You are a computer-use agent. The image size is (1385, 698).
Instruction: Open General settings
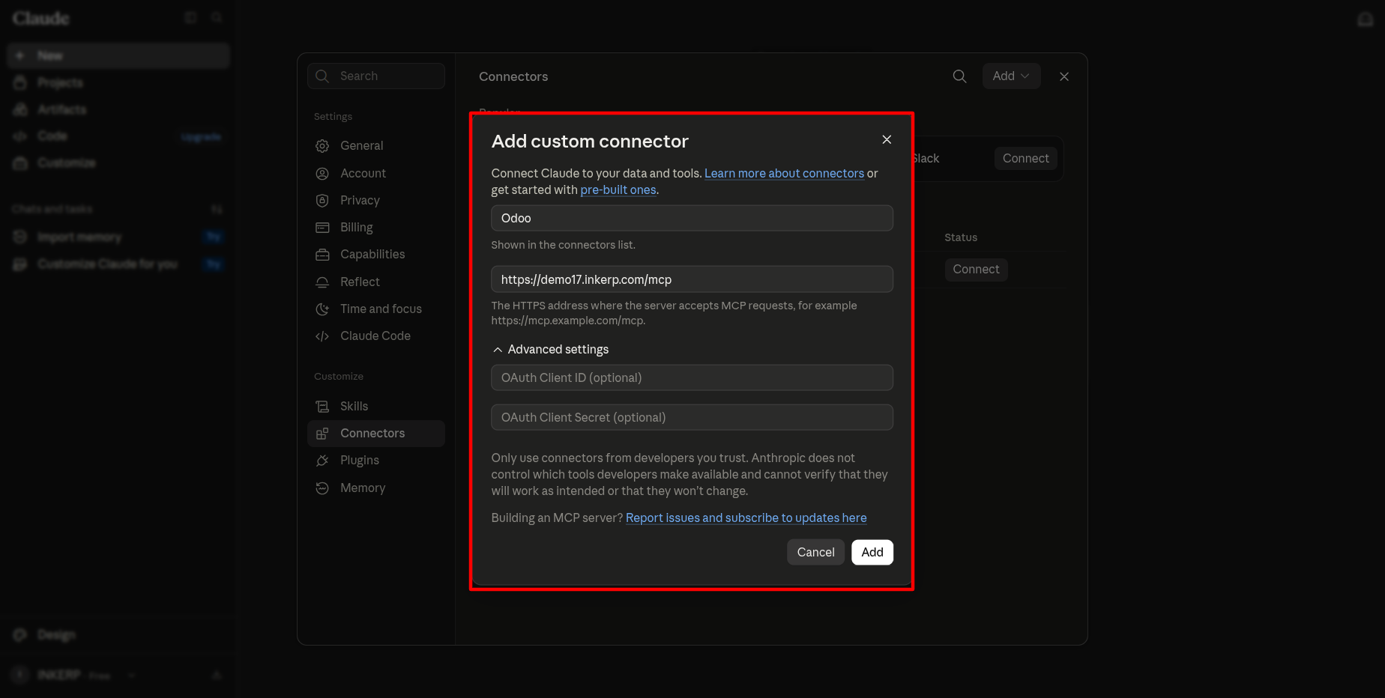(376, 146)
